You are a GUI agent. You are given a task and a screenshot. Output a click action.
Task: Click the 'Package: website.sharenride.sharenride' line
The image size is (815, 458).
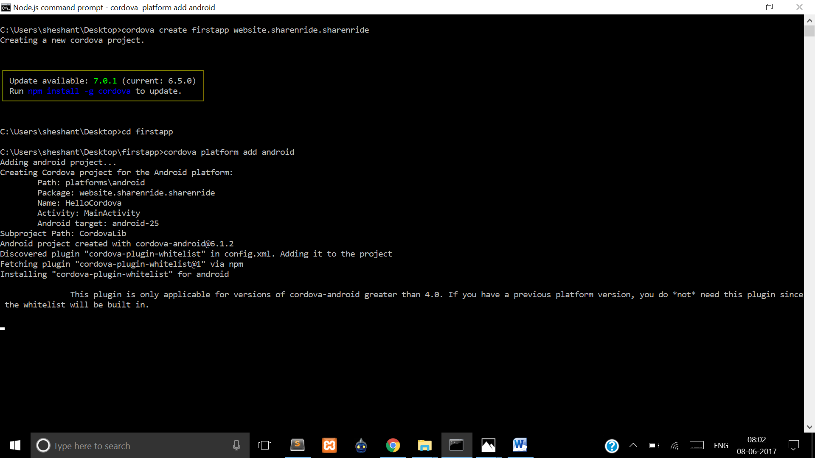coord(126,193)
